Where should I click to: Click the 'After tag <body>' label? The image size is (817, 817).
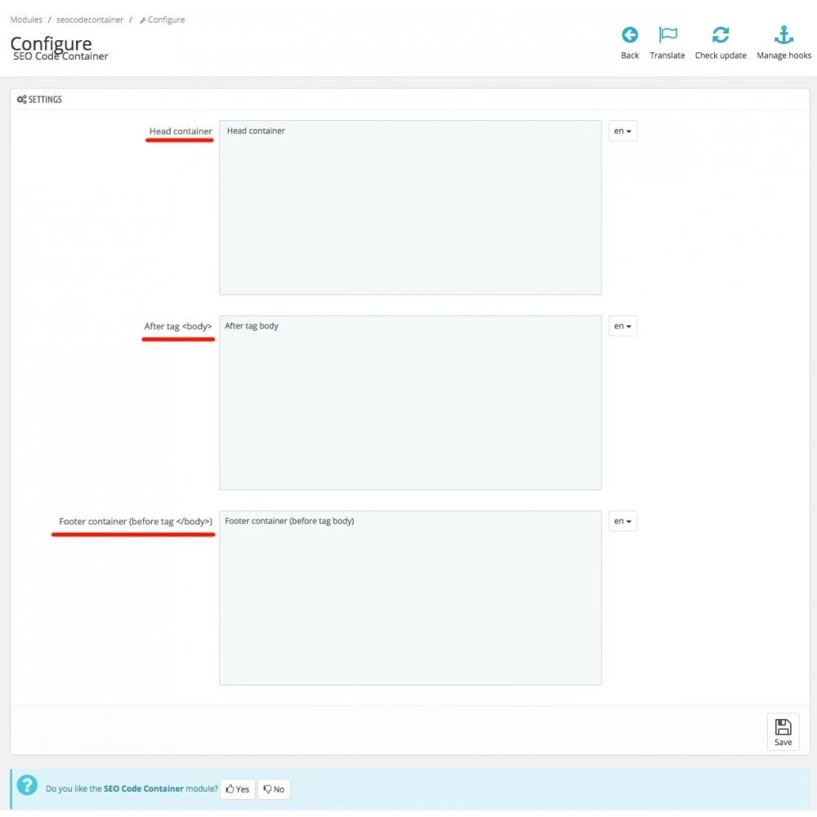(x=177, y=326)
